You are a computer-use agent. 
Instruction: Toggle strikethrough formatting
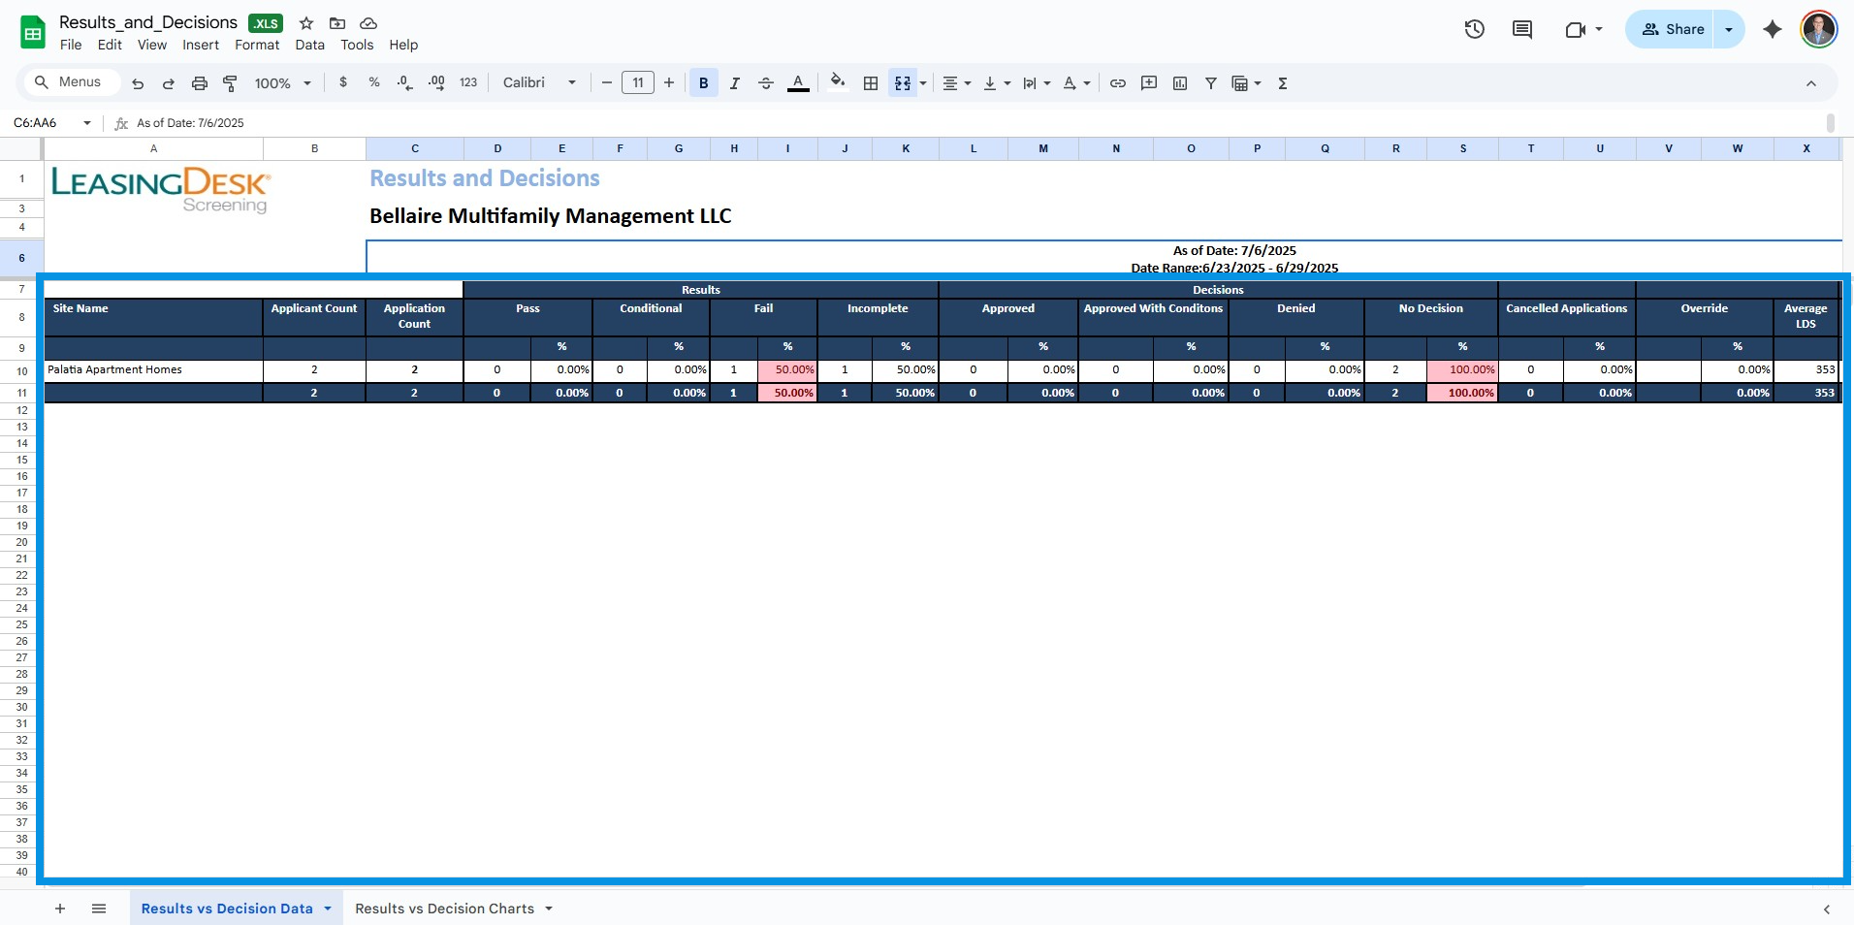765,83
